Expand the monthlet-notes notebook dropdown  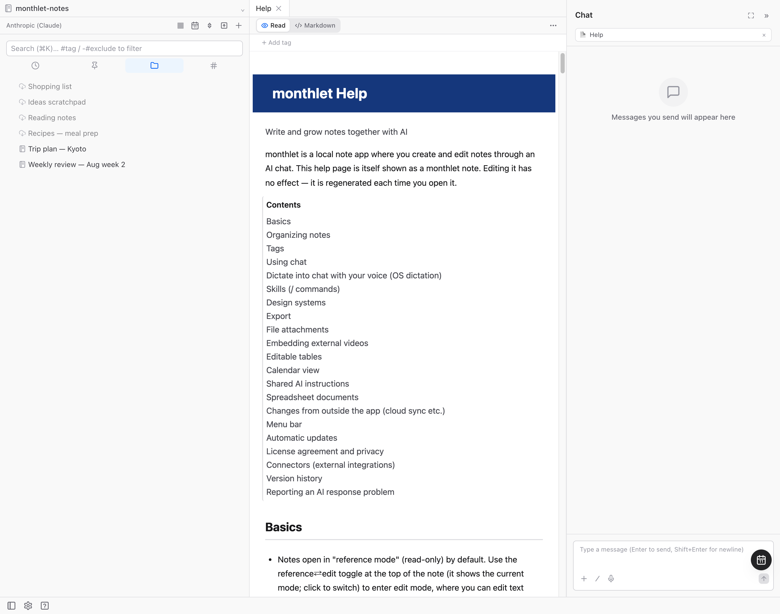[x=243, y=10]
